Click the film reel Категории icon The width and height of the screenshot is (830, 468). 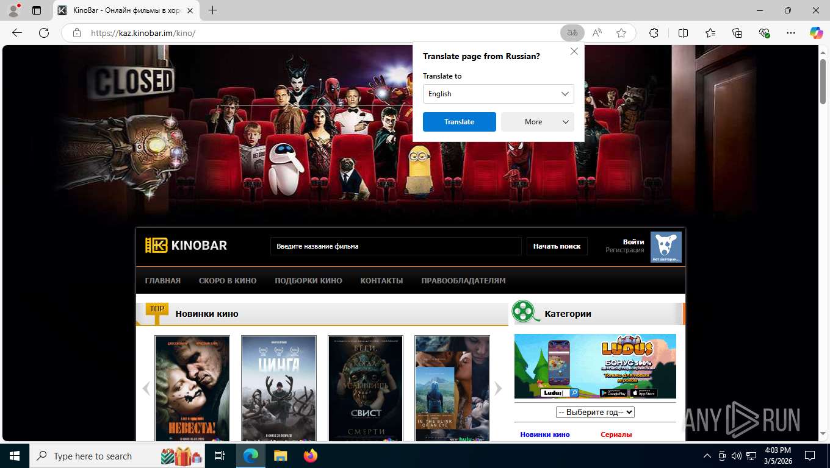tap(525, 311)
